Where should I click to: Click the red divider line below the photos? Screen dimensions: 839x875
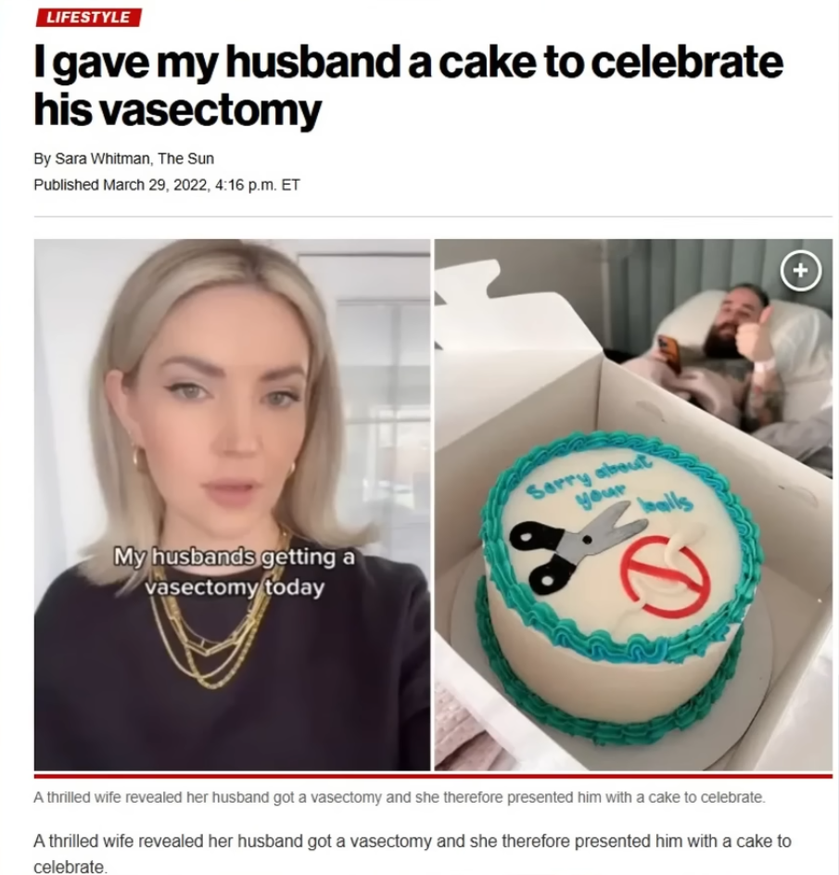[x=433, y=776]
